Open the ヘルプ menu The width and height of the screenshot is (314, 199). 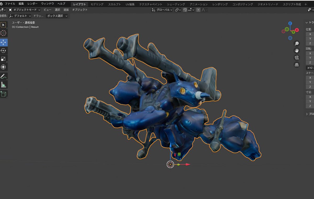click(61, 4)
